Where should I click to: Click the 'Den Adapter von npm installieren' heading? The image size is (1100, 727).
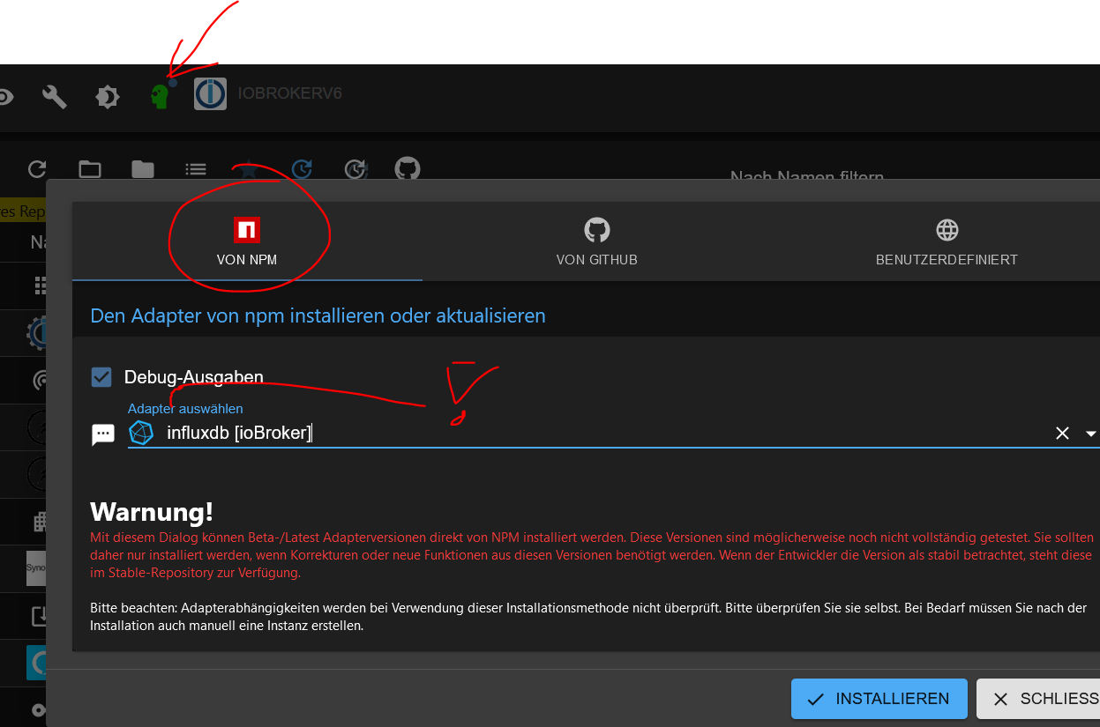[x=318, y=315]
